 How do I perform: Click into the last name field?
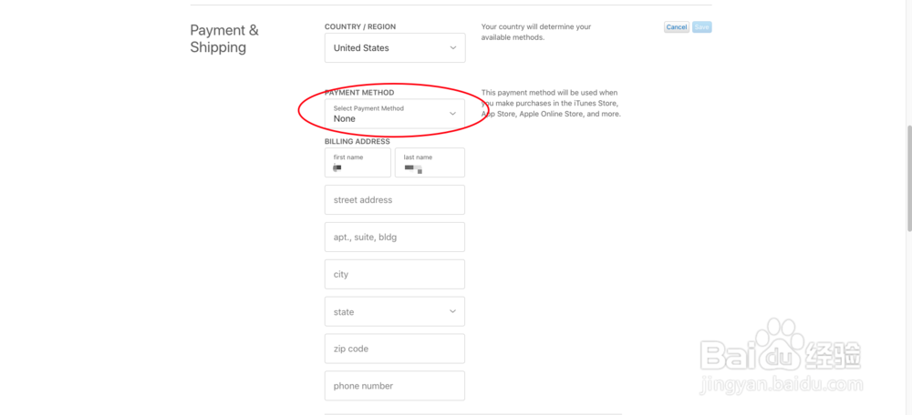(x=430, y=163)
